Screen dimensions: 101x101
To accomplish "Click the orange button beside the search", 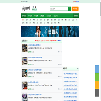I will (75, 9).
